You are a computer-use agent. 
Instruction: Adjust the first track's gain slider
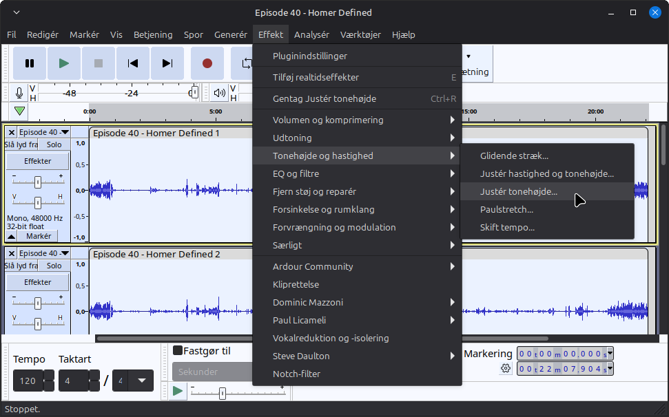click(x=38, y=182)
